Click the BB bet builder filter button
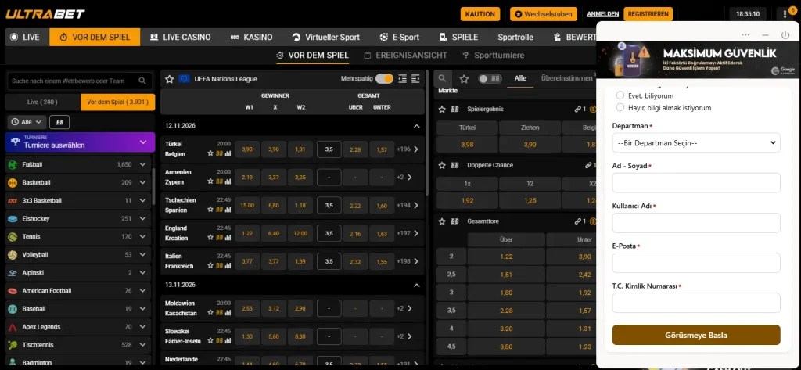The image size is (801, 370). click(59, 122)
